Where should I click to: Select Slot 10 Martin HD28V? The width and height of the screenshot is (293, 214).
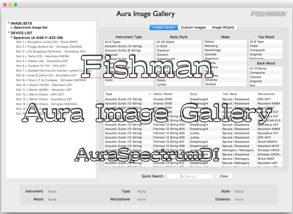click(44, 85)
